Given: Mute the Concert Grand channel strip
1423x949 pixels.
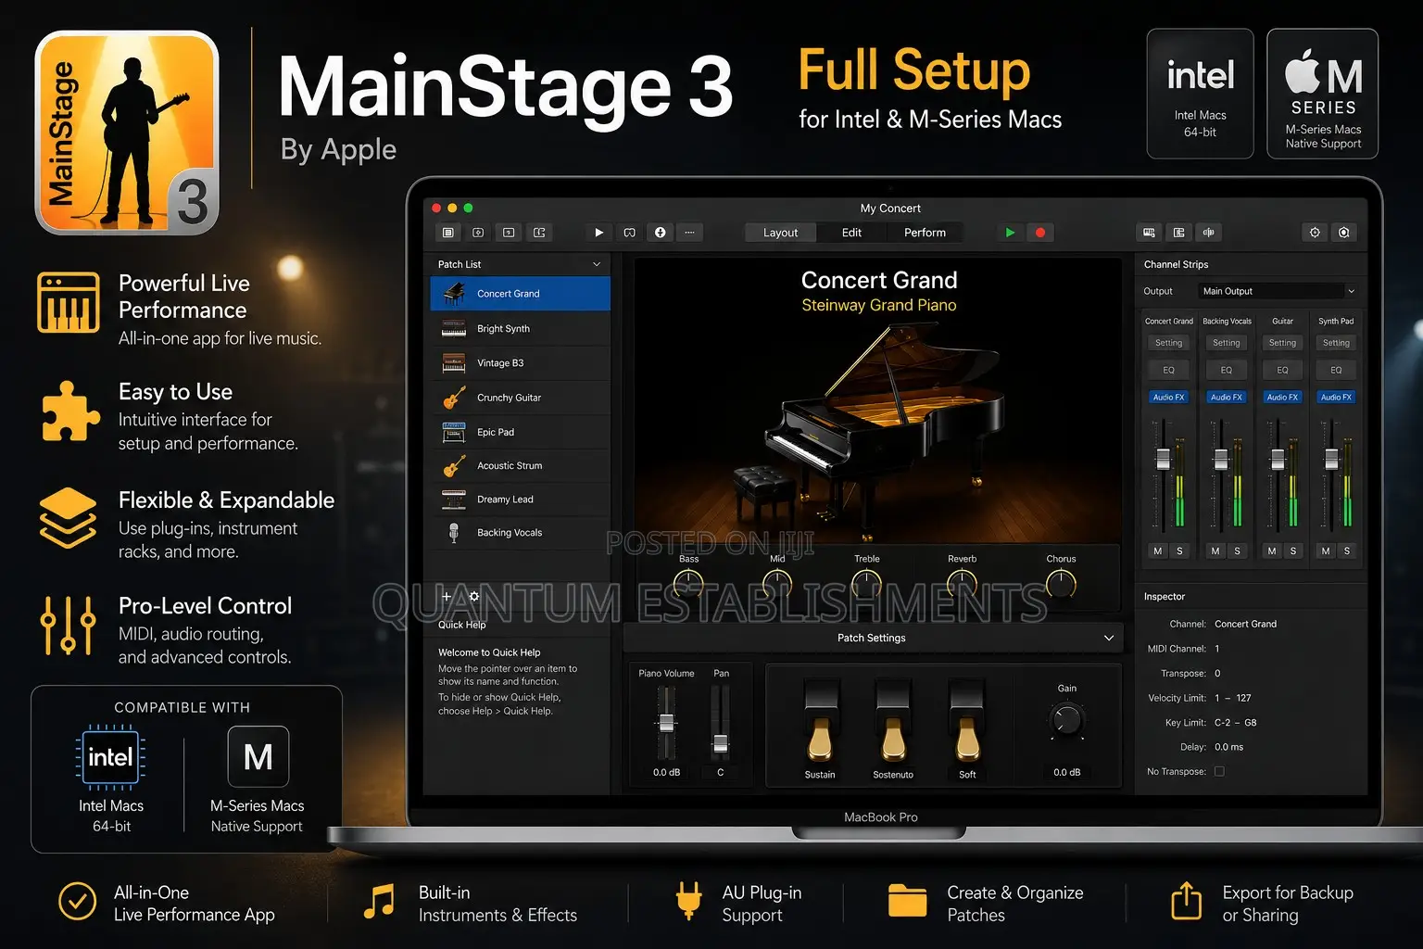Looking at the screenshot, I should [x=1158, y=551].
